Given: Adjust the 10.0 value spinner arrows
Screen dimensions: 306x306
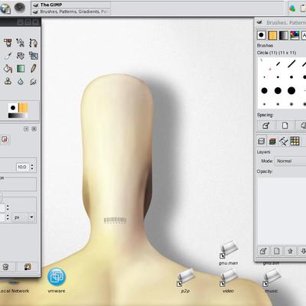Looking at the screenshot, I should coord(32,167).
